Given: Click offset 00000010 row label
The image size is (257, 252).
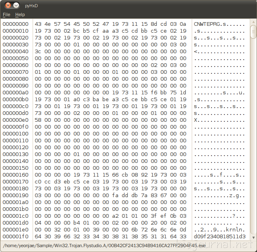Looking at the screenshot, I should [15, 31].
